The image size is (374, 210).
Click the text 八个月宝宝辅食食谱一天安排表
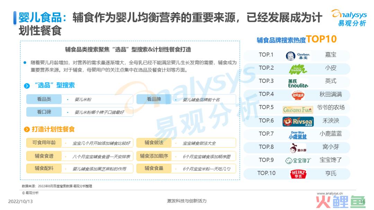[101, 156]
